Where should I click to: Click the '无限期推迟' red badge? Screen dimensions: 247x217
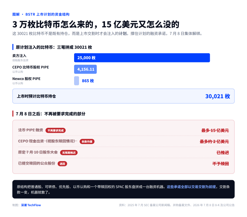coord(69,153)
